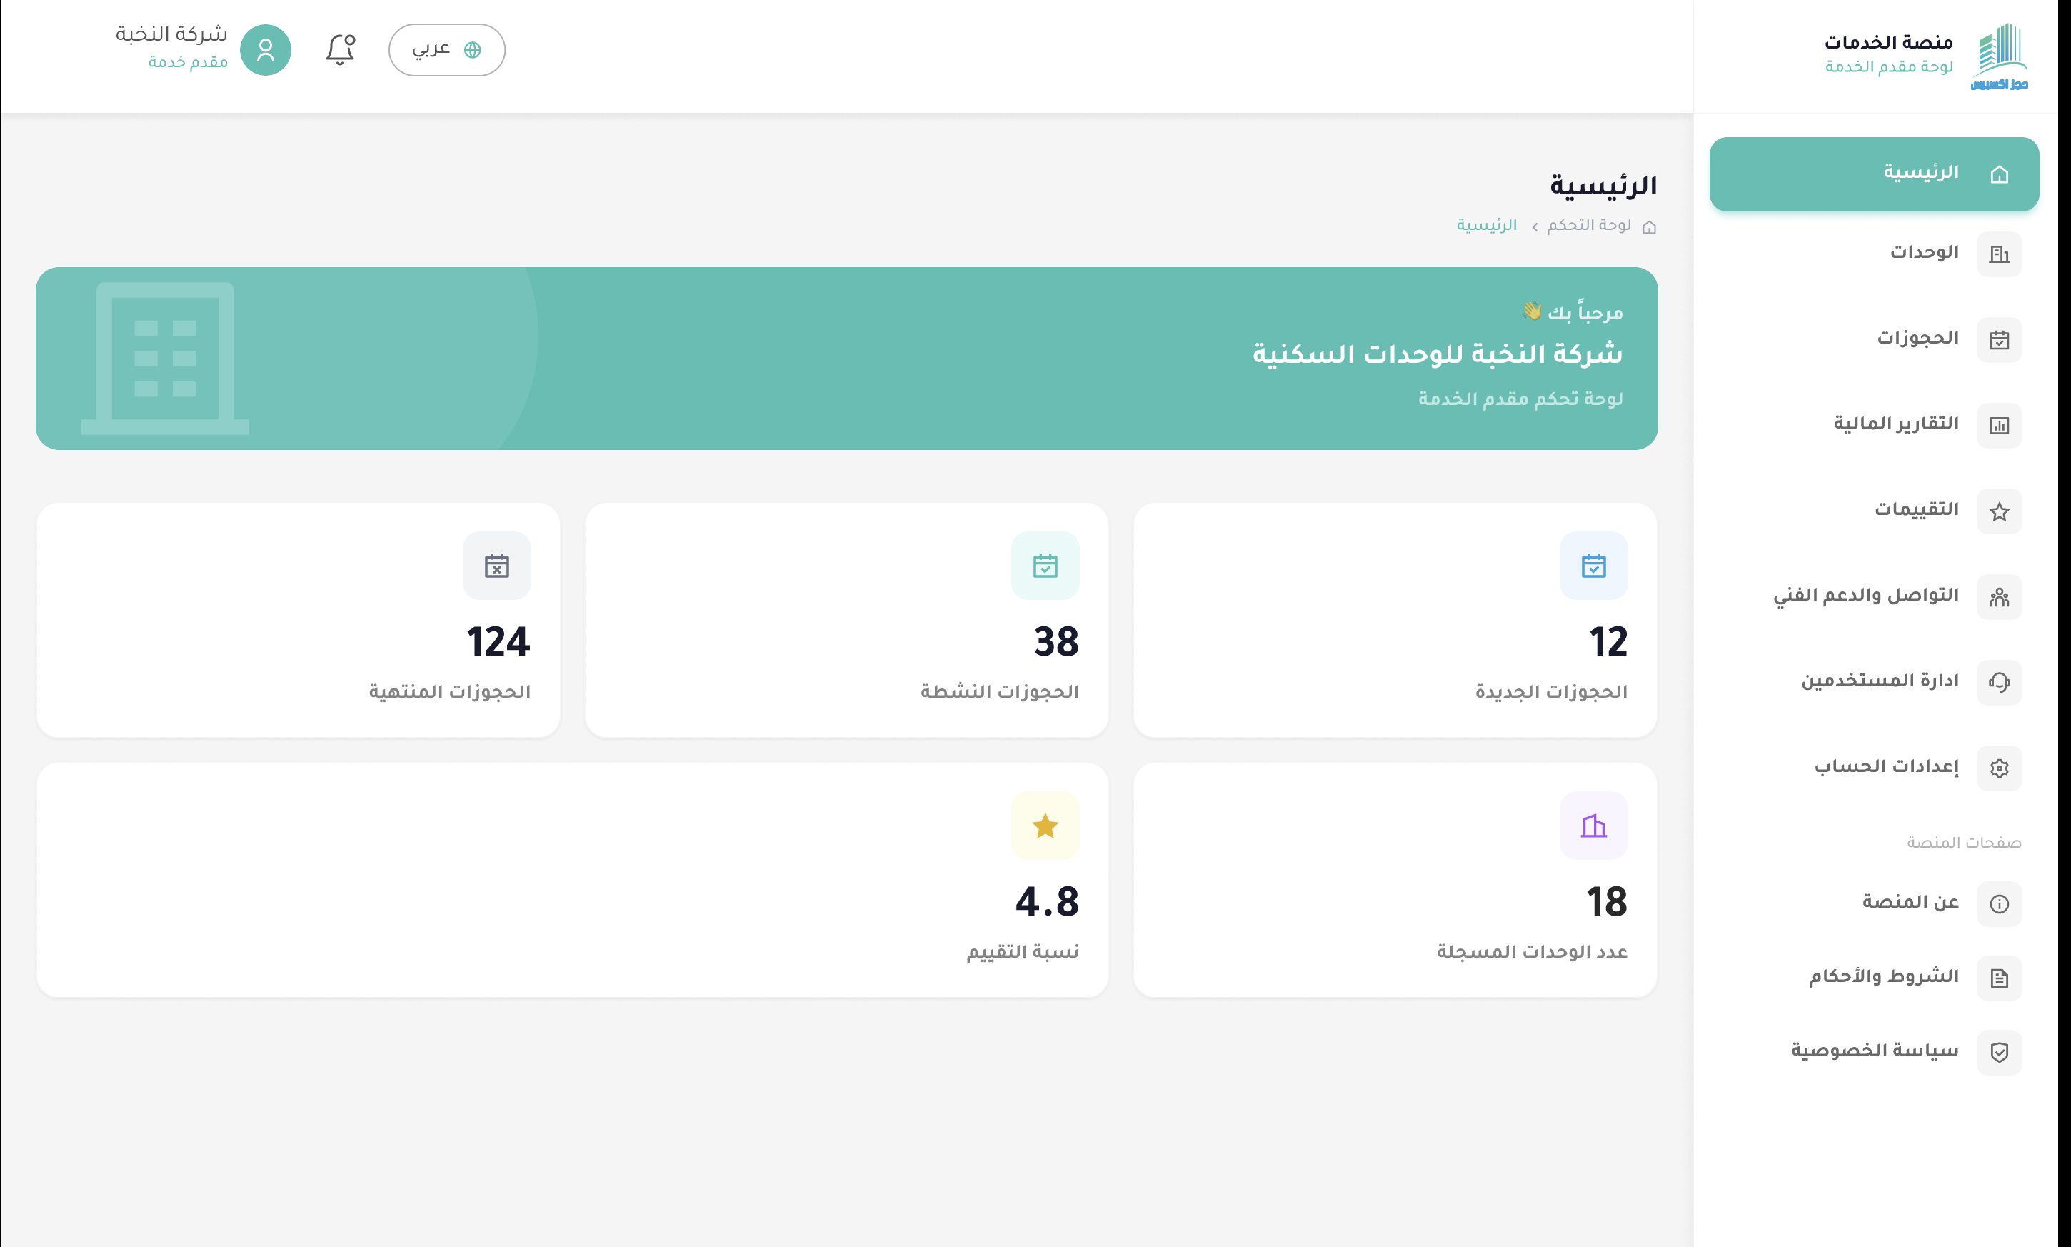Click the new bookings calendar icon
Viewport: 2071px width, 1247px height.
(x=1593, y=566)
